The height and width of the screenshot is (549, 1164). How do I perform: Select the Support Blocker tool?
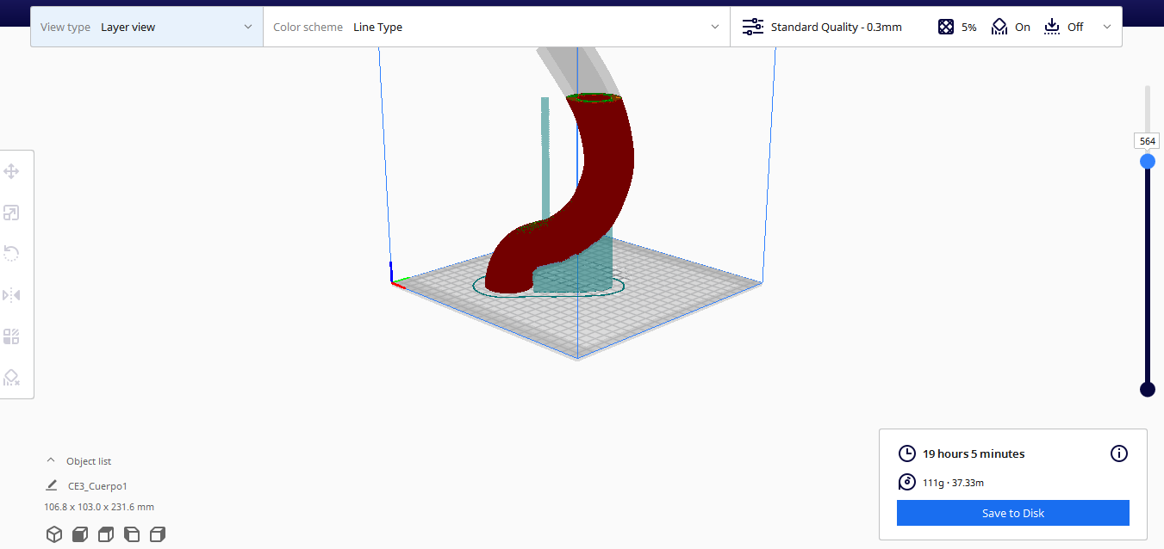pyautogui.click(x=11, y=378)
